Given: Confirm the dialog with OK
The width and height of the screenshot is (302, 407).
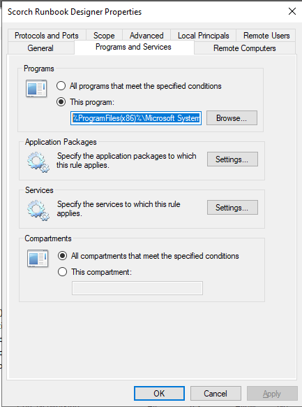Looking at the screenshot, I should click(159, 394).
